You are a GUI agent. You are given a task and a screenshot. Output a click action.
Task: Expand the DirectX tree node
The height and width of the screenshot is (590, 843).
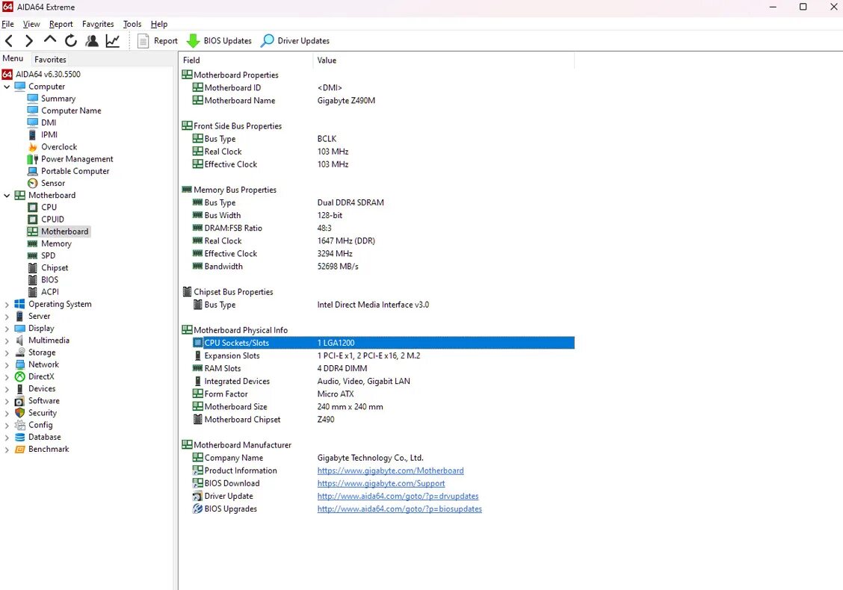click(x=7, y=376)
